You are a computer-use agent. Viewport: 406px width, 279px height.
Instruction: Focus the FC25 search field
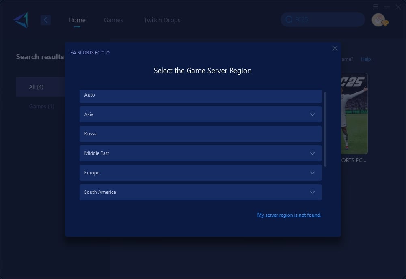[323, 19]
